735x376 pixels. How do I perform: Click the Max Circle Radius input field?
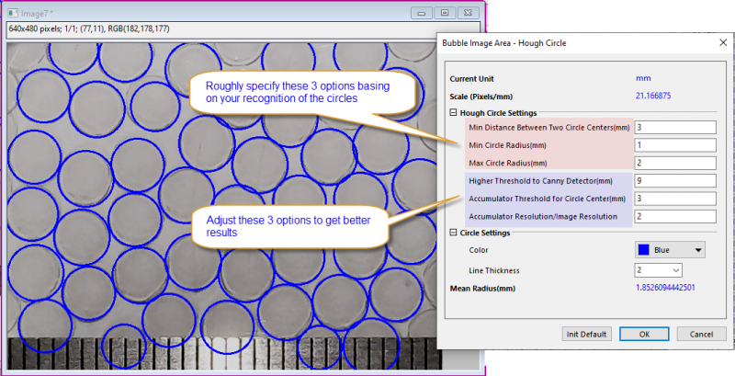pos(674,163)
